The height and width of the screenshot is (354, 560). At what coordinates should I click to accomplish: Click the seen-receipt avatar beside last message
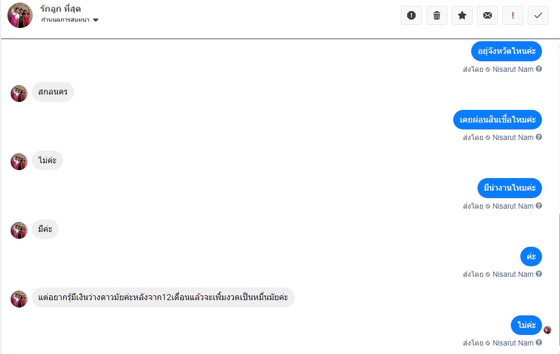pyautogui.click(x=547, y=330)
